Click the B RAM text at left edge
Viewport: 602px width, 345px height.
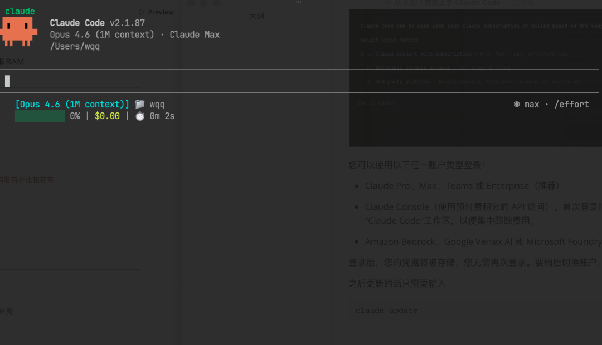tap(12, 62)
